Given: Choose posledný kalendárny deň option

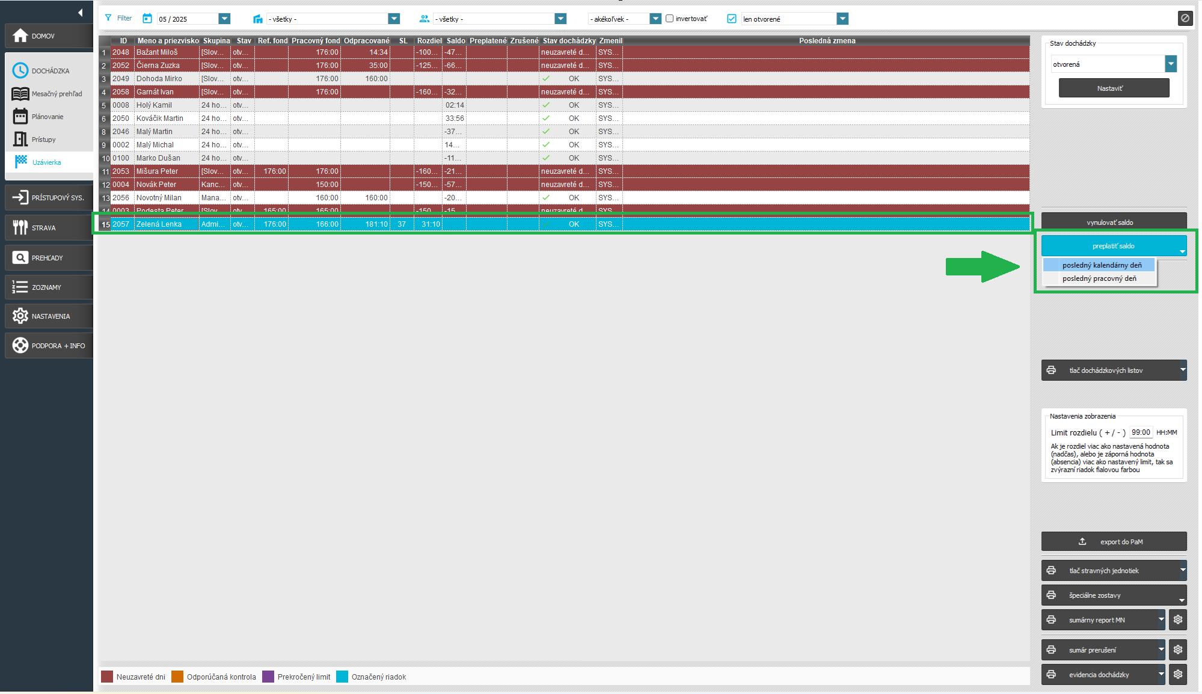Looking at the screenshot, I should (x=1102, y=265).
